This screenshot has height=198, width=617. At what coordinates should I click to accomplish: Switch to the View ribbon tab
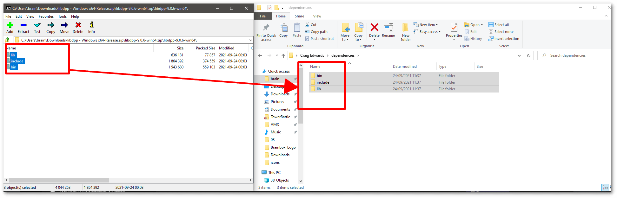click(x=317, y=16)
